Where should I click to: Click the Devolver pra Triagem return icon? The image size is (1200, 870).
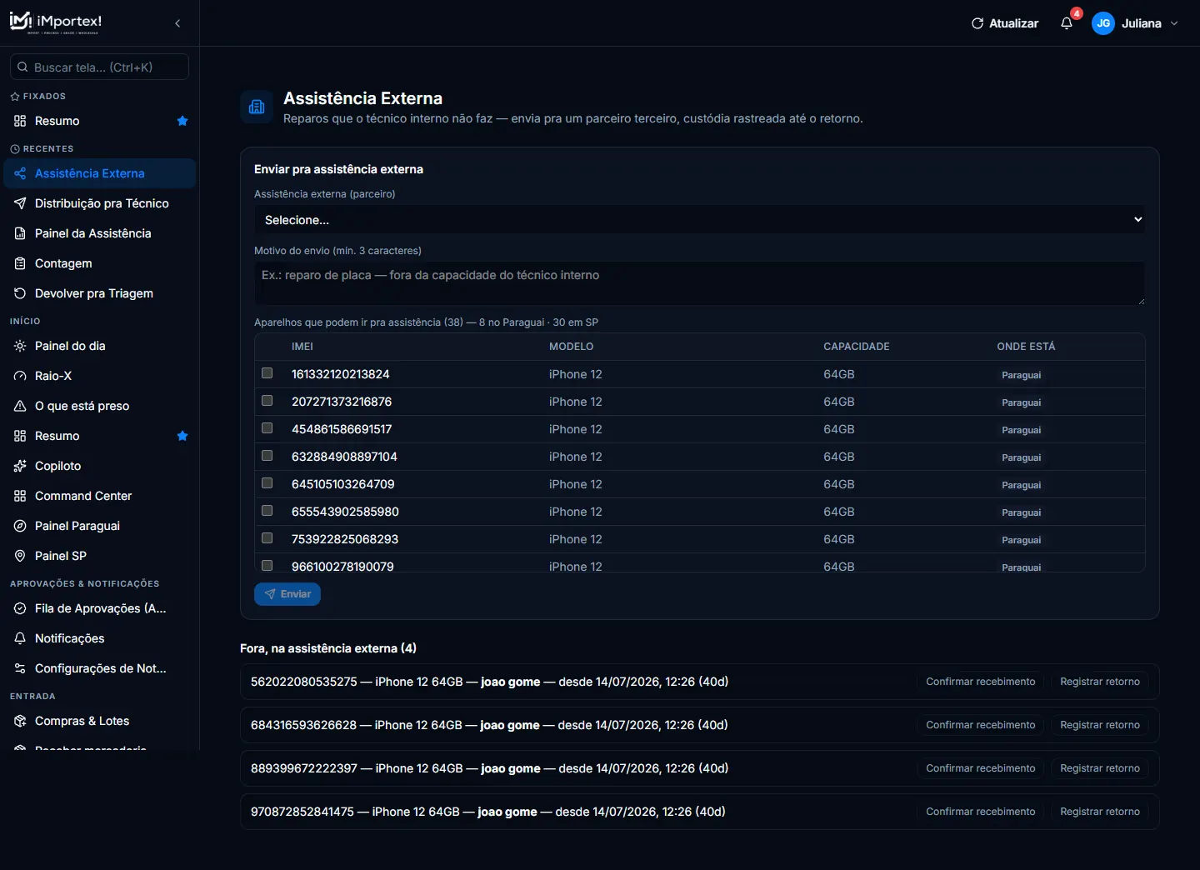[20, 293]
